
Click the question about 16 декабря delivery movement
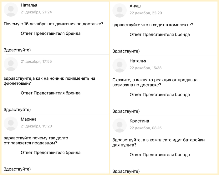(x=53, y=24)
